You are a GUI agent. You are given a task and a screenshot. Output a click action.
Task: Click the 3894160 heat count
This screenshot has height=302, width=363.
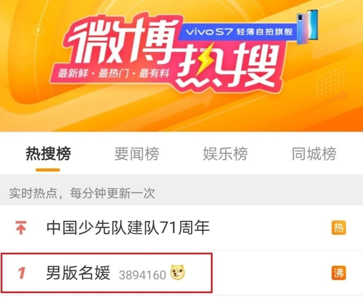(142, 275)
